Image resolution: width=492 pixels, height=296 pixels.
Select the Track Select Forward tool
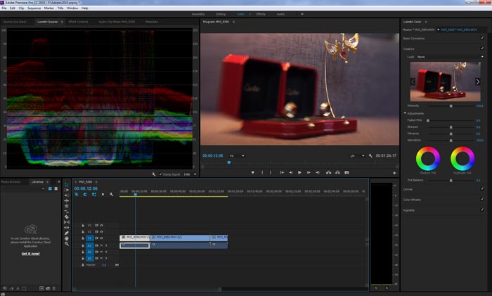click(67, 190)
